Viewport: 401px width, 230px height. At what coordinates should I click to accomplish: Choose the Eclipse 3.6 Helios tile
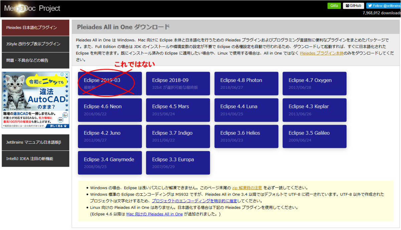pos(246,136)
